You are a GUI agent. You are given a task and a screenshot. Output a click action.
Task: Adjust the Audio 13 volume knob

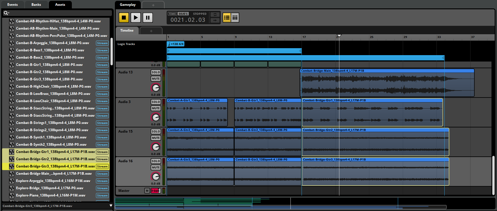click(156, 87)
